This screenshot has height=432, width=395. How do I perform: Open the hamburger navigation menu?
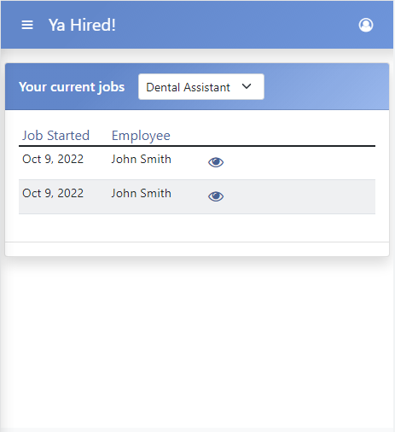pyautogui.click(x=27, y=25)
